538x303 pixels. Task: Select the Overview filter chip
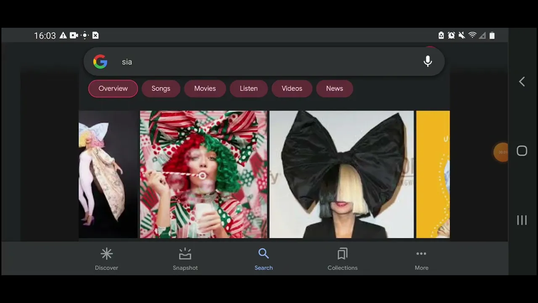pyautogui.click(x=113, y=88)
